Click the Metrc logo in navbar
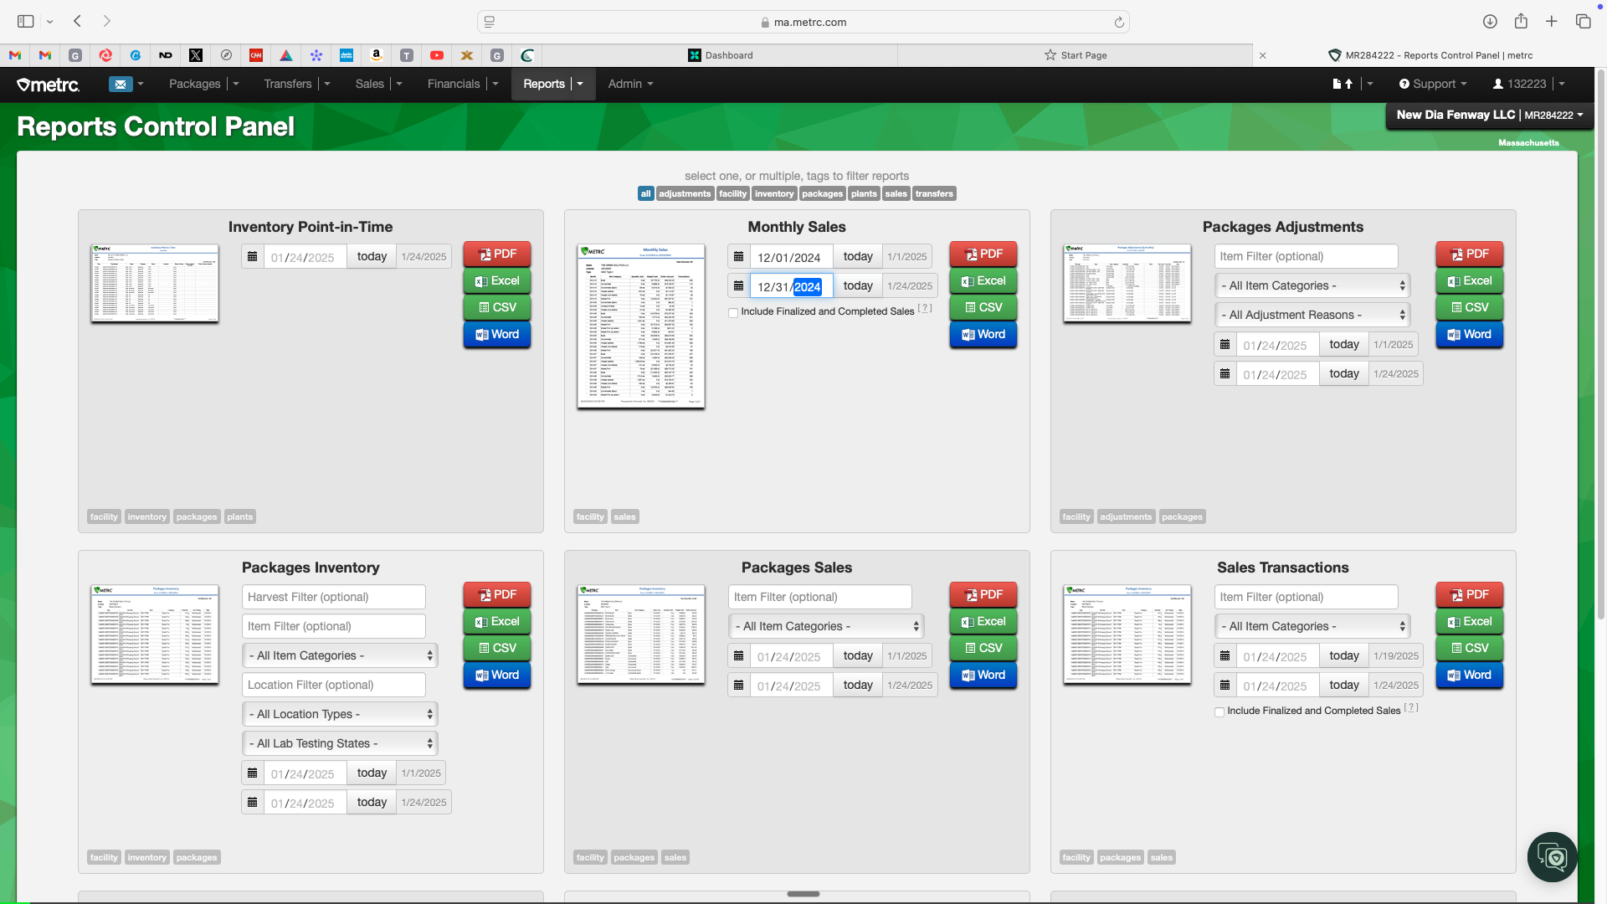1607x904 pixels. click(49, 85)
